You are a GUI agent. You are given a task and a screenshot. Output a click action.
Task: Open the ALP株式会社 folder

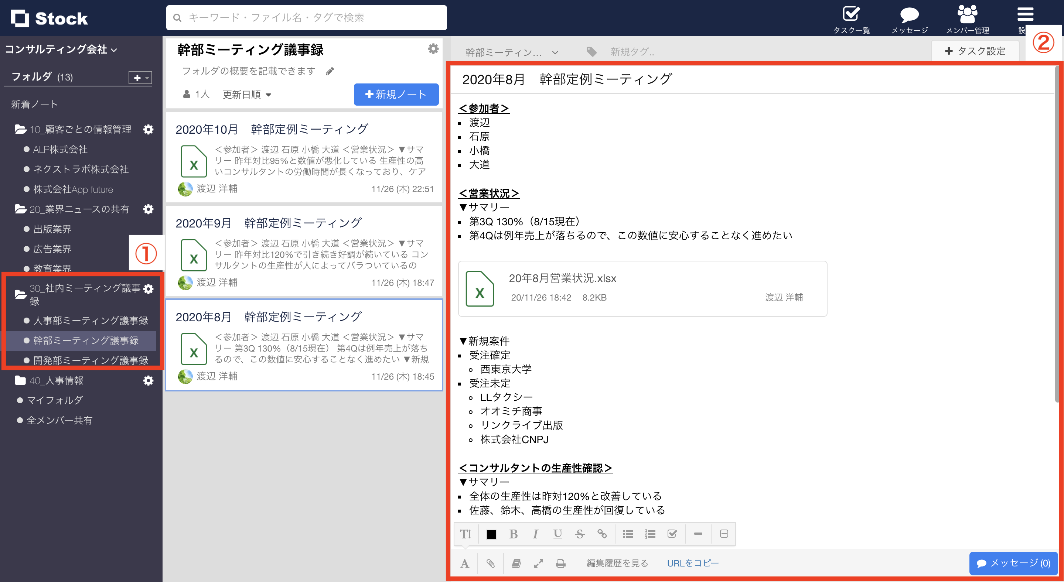tap(60, 150)
